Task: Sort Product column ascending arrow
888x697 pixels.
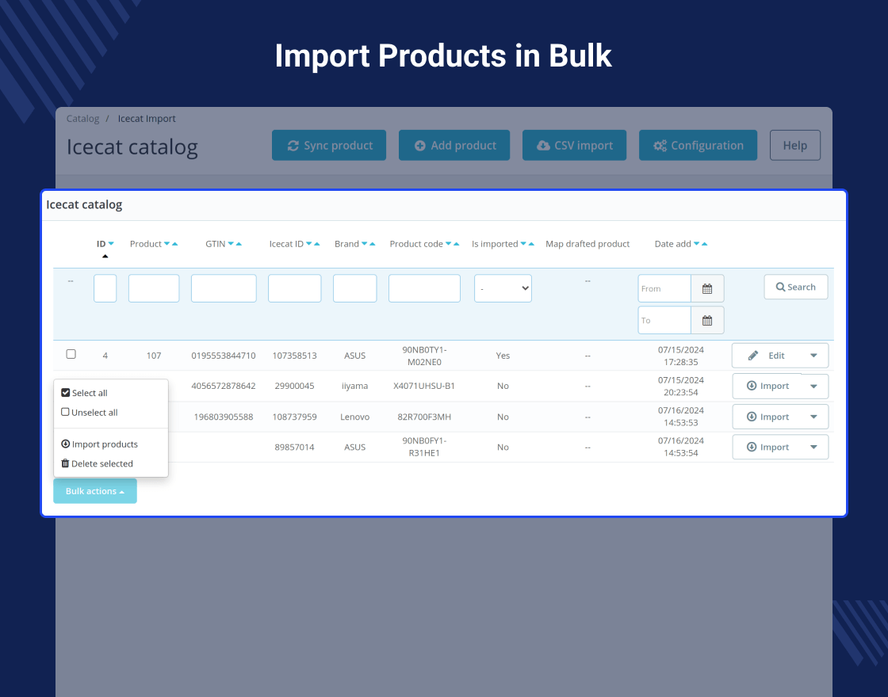Action: pos(175,244)
